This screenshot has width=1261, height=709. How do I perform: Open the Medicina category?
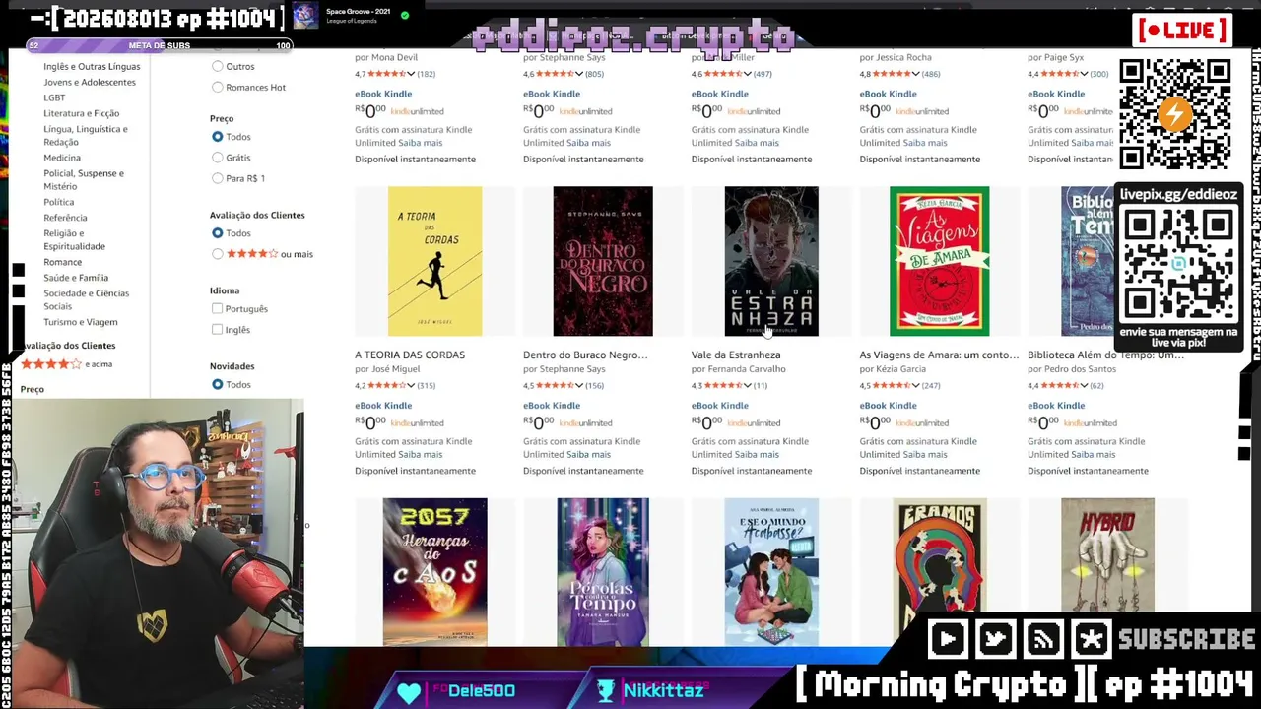62,158
